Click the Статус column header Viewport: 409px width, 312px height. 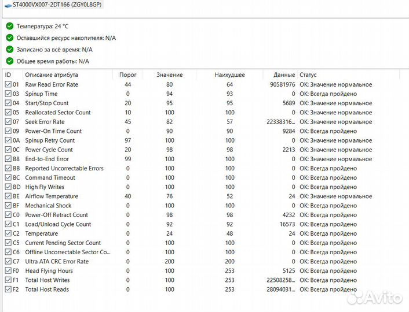point(308,75)
